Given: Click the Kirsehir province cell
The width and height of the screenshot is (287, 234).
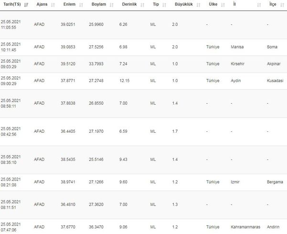Looking at the screenshot, I should click(239, 64).
